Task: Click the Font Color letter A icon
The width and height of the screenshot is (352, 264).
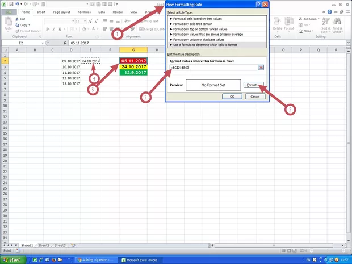Action: (x=93, y=29)
